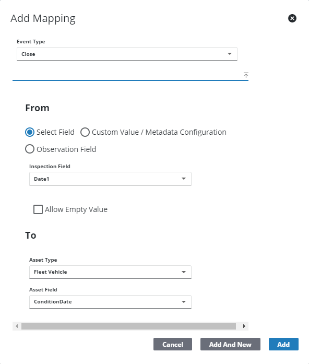
Task: Click the horizontal scrollbar track thumb
Action: (x=128, y=326)
